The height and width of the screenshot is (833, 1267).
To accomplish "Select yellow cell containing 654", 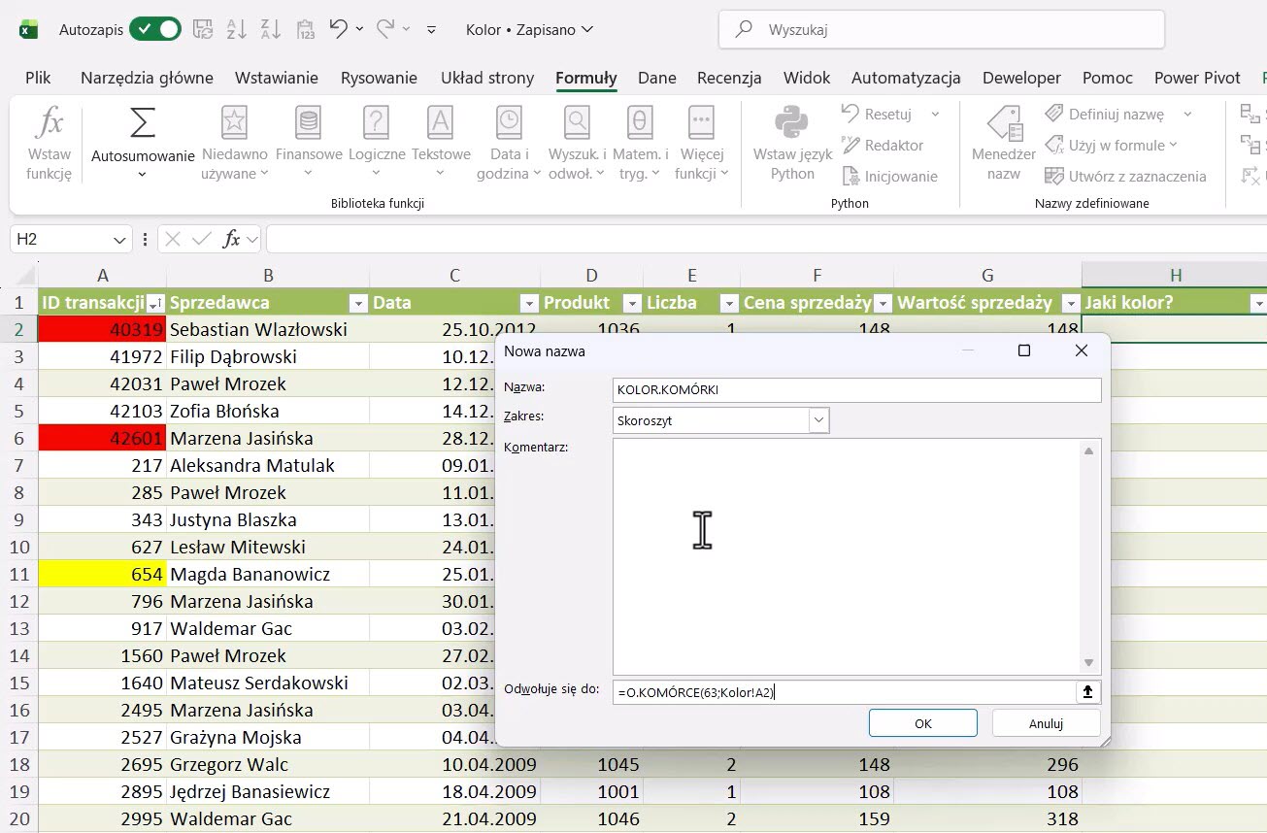I will coord(102,574).
